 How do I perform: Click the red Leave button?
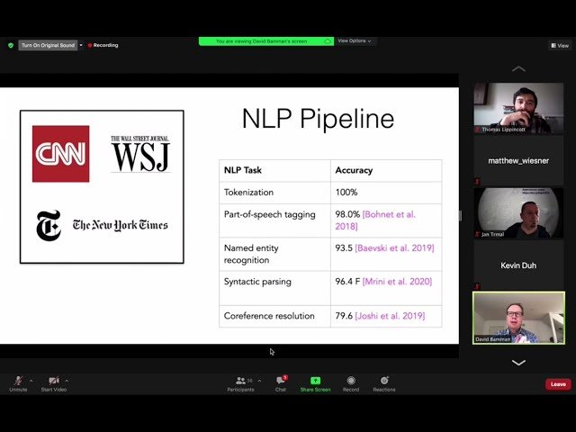558,384
